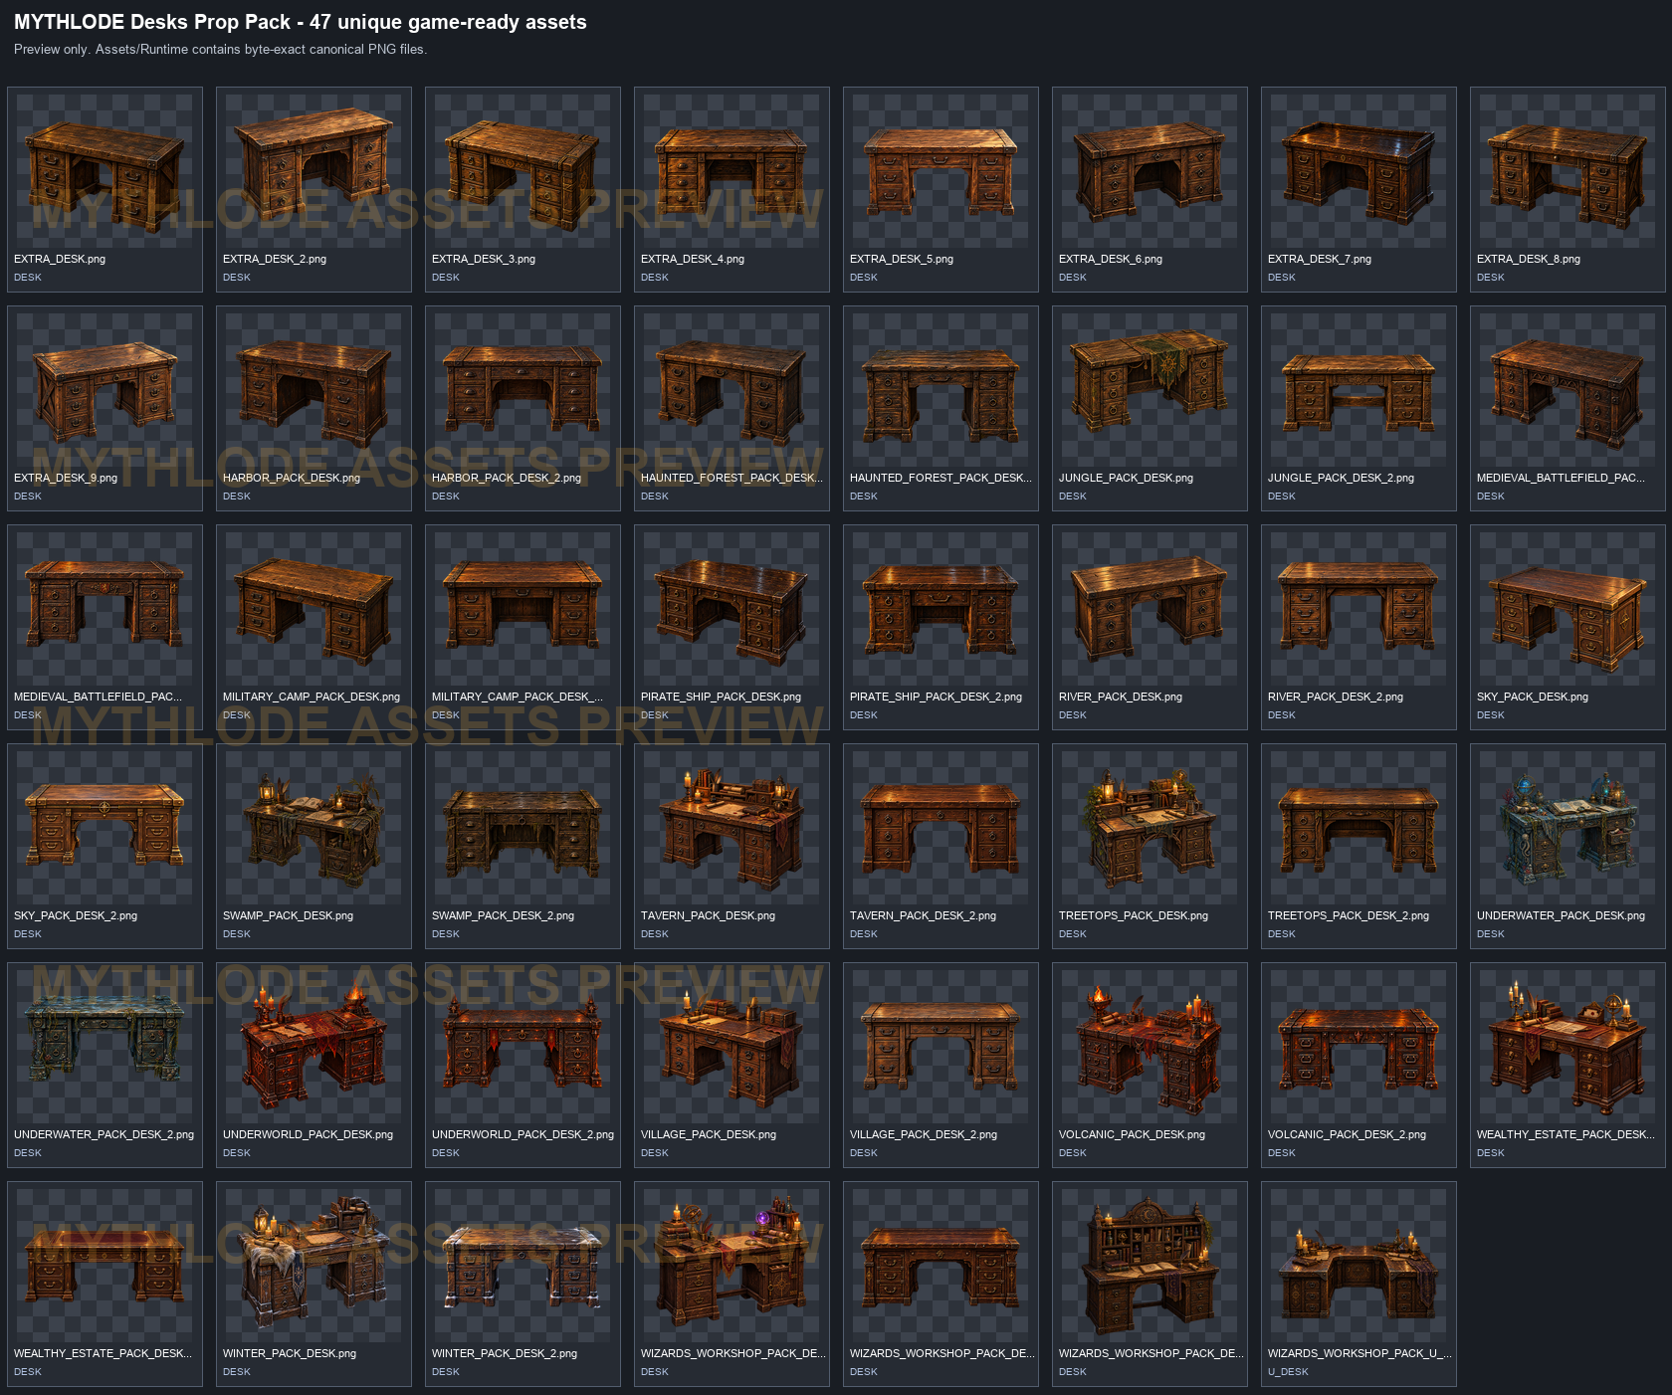Select the VILLAGE_PACK_DESK.png desk image
This screenshot has width=1672, height=1395.
(731, 1047)
